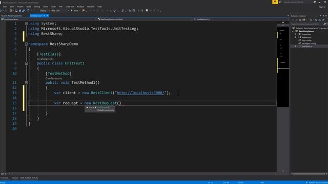Screen dimensions: 328x184
Task: Open the Build menu
Action: [x=29, y=7]
